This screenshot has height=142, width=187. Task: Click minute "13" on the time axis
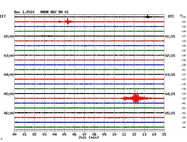(144, 135)
